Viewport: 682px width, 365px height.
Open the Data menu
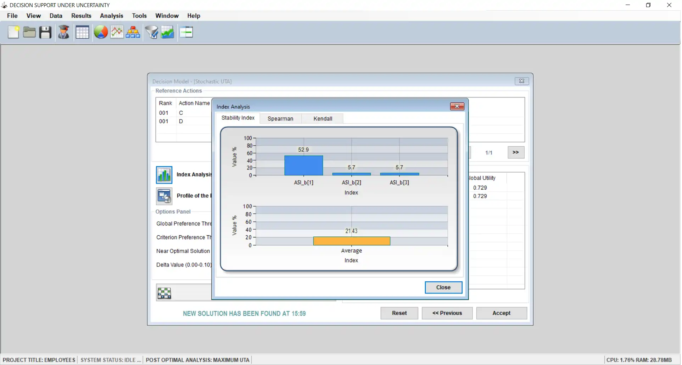56,16
